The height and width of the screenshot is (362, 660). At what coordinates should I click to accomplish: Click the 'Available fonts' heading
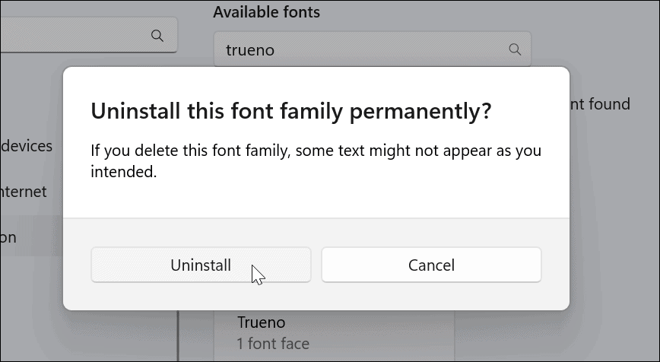click(266, 12)
